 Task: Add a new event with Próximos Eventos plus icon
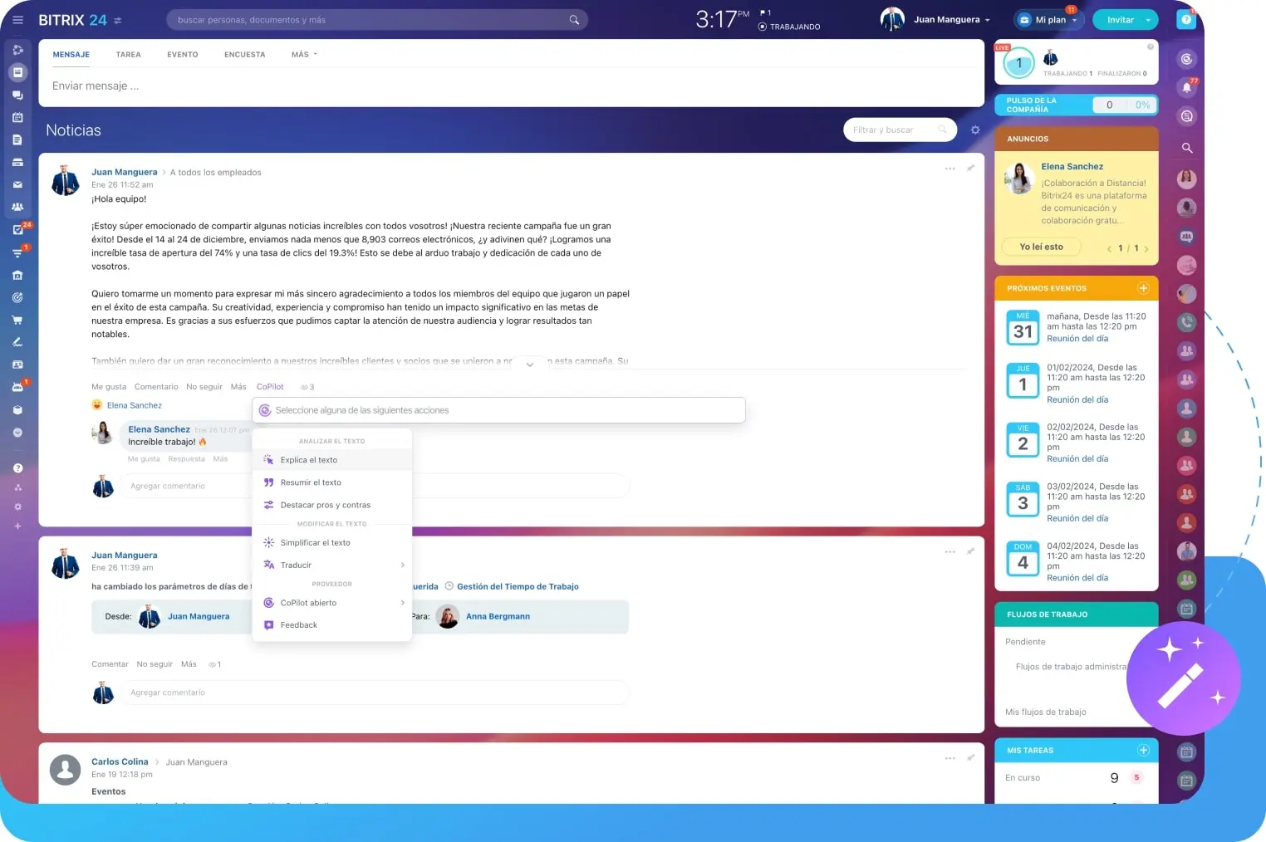tap(1143, 288)
